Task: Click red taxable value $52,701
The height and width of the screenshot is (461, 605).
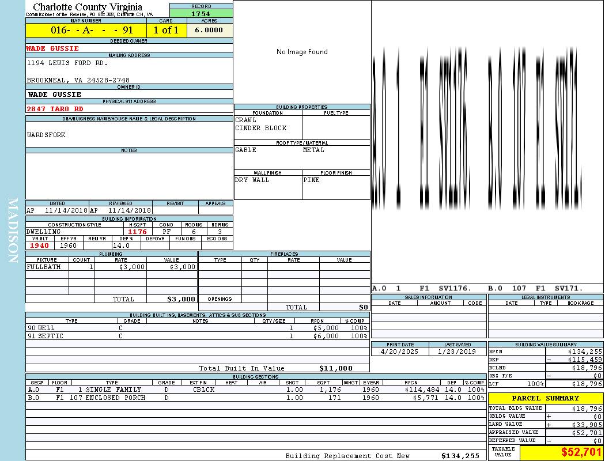Action: point(581,452)
